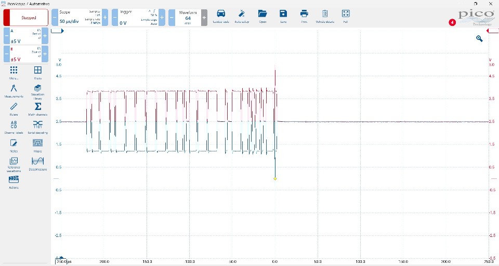Open Waveform 64 buffer navigator
The height and width of the screenshot is (266, 499).
click(188, 18)
